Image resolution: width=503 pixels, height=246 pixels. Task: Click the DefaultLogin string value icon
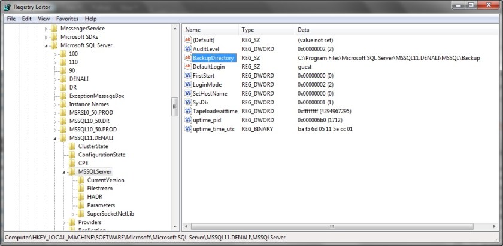pyautogui.click(x=188, y=66)
